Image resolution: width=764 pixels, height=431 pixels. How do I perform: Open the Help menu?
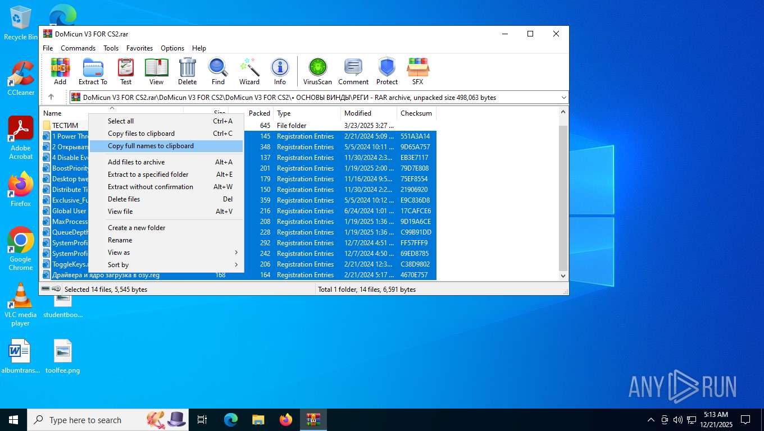pos(199,48)
